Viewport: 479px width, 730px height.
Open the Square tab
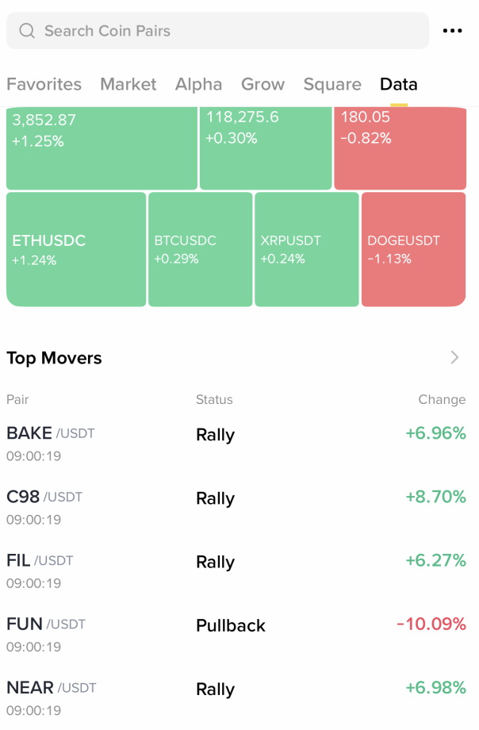[332, 84]
